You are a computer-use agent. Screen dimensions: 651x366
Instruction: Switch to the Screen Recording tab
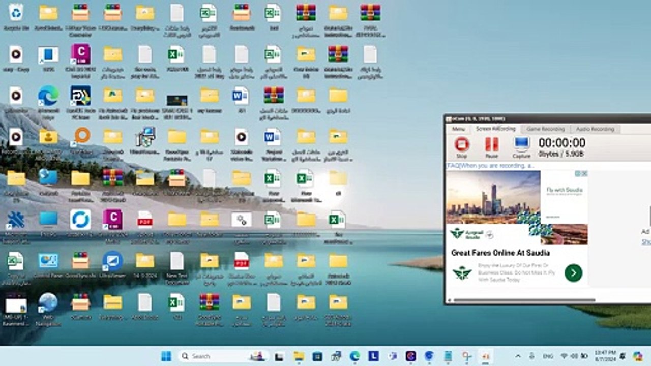495,129
